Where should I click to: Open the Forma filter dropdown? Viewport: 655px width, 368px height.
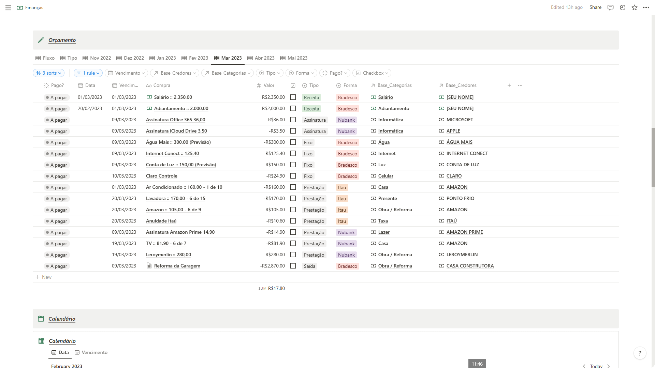pos(302,73)
